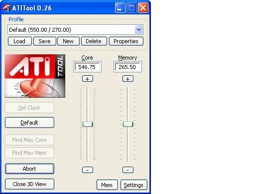
Task: Save the current profile
Action: [44, 41]
